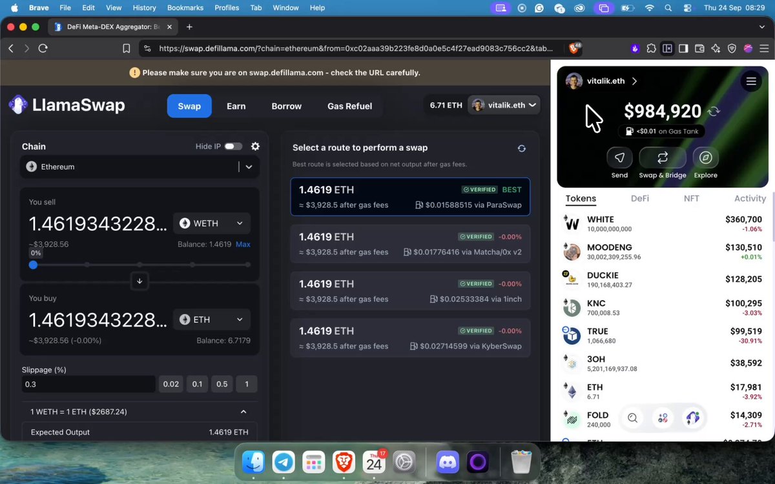Choose the 0.02 slippage preset
This screenshot has height=484, width=775.
coord(171,384)
